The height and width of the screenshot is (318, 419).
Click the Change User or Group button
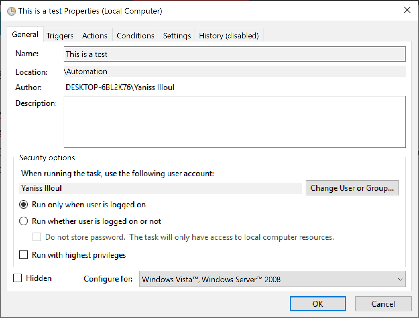pyautogui.click(x=352, y=188)
